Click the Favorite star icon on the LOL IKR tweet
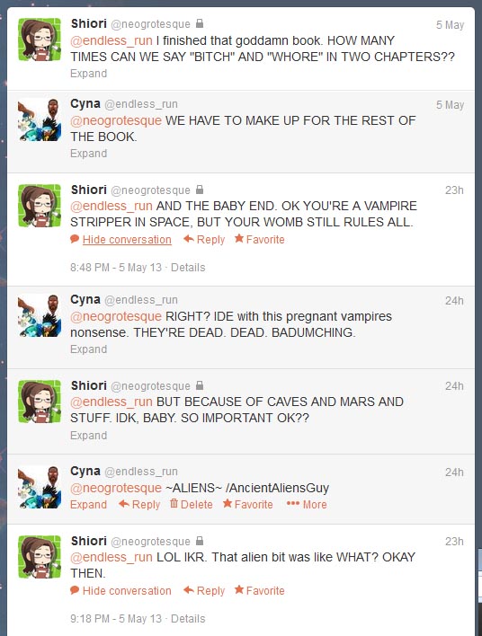The image size is (482, 636). [239, 590]
